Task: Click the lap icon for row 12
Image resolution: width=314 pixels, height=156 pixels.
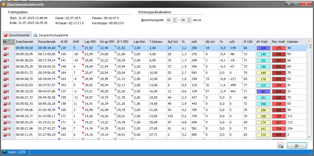Action: 5,116
